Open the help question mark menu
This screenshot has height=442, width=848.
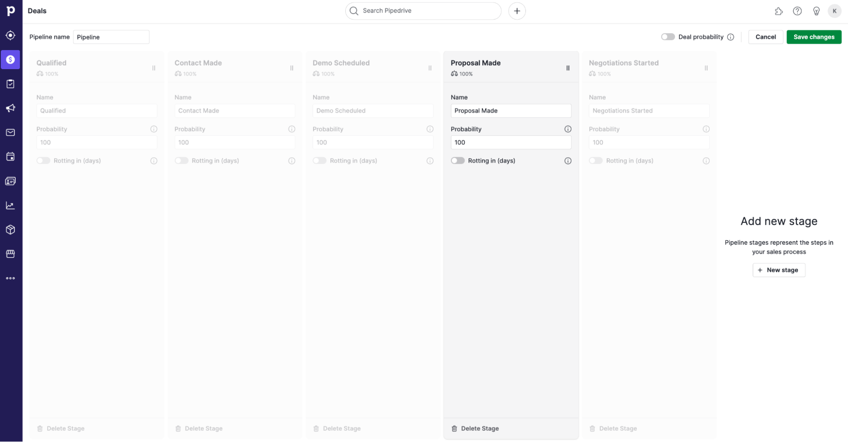(x=797, y=11)
